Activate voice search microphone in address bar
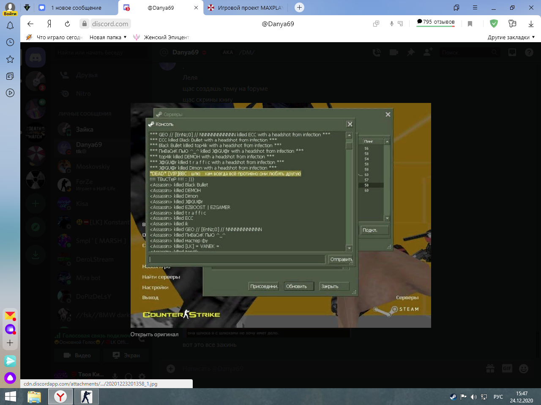This screenshot has height=405, width=541. tap(392, 24)
